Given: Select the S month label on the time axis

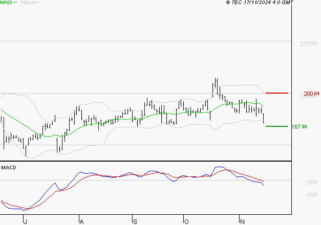Looking at the screenshot, I should pos(134,221).
